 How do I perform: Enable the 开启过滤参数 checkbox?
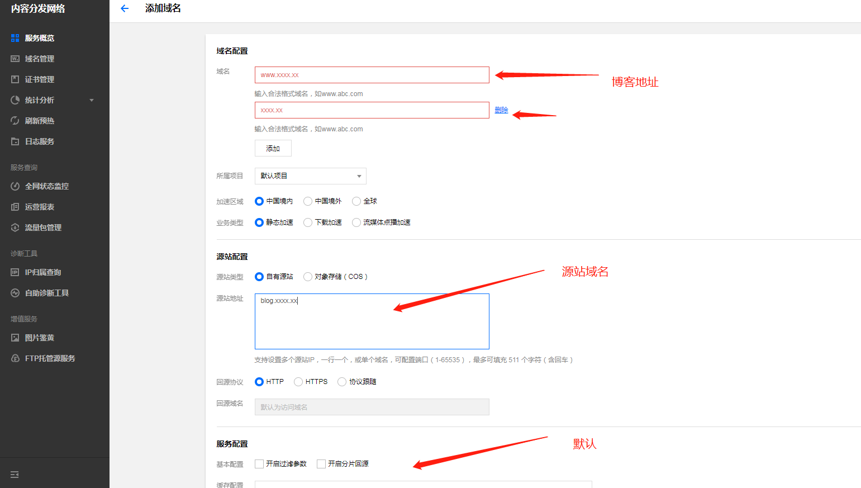259,464
